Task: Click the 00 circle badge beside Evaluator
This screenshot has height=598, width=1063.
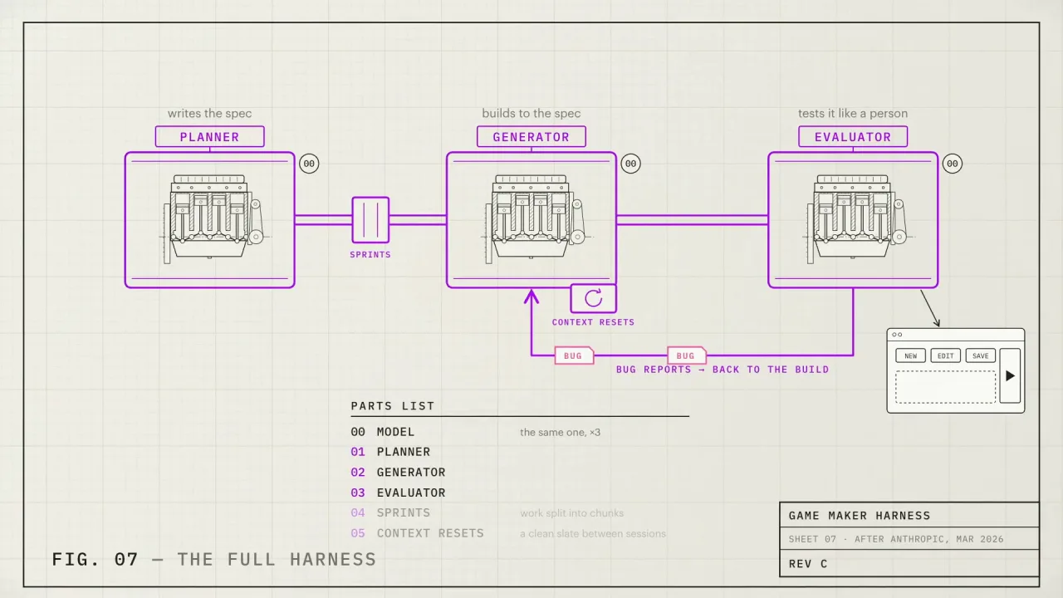Action: click(953, 164)
